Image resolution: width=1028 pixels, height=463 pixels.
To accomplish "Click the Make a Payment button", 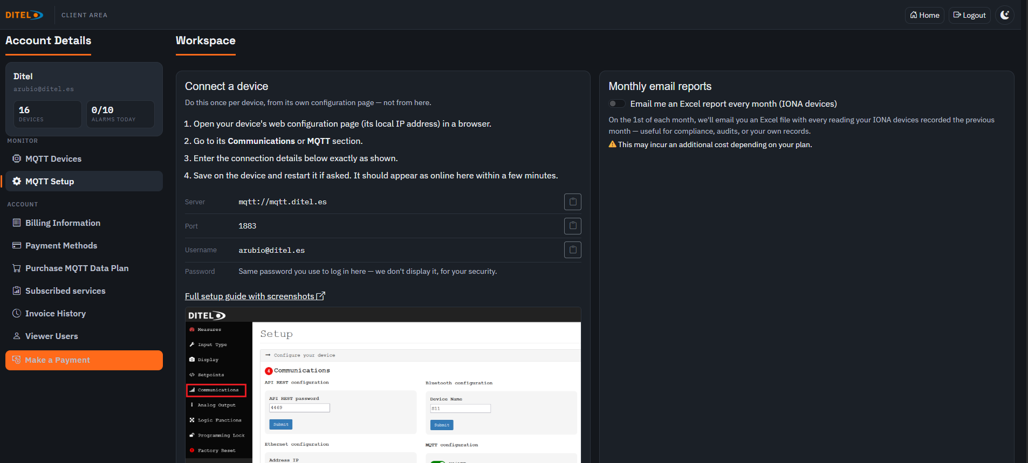I will 84,360.
